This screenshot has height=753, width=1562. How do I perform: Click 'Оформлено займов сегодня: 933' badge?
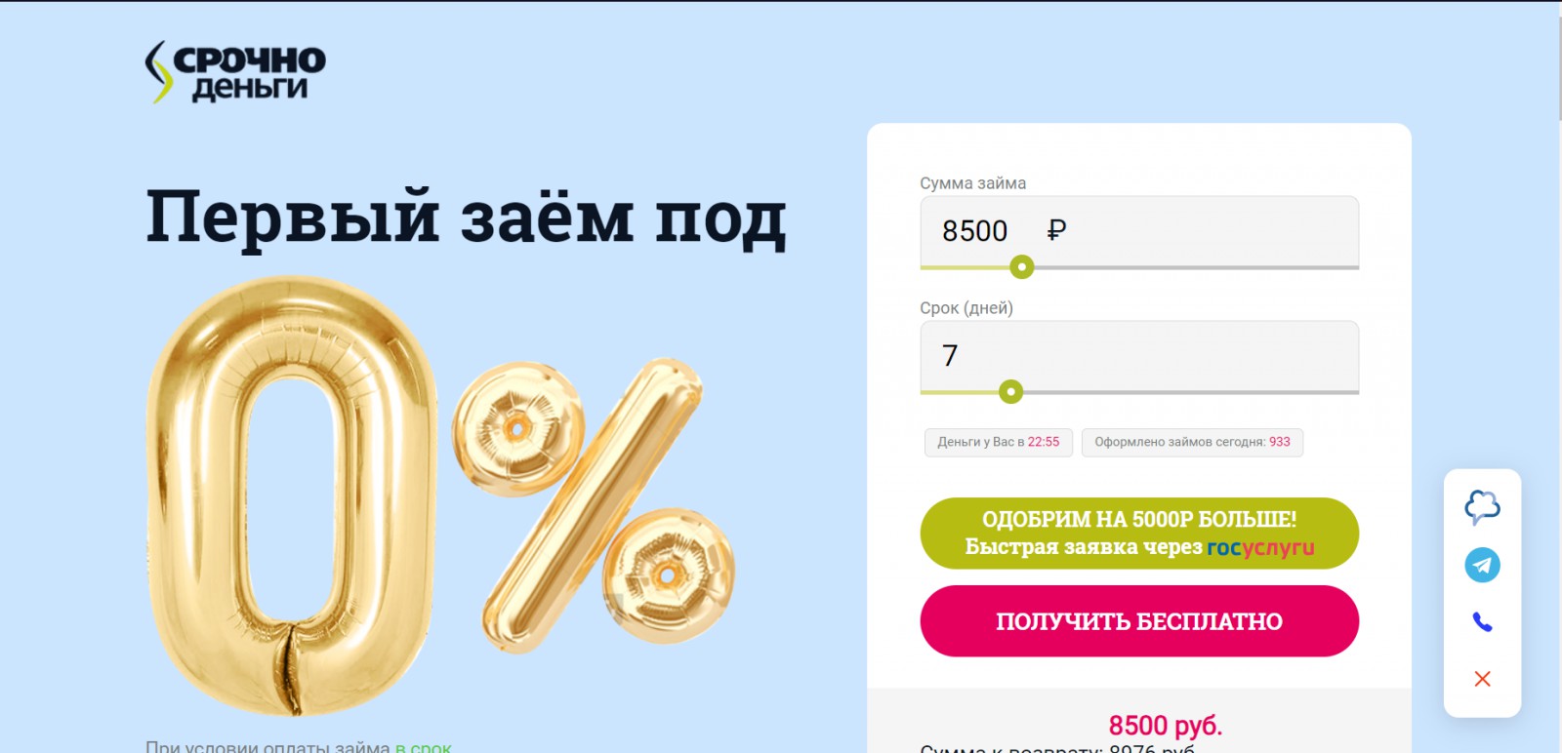pos(1192,442)
